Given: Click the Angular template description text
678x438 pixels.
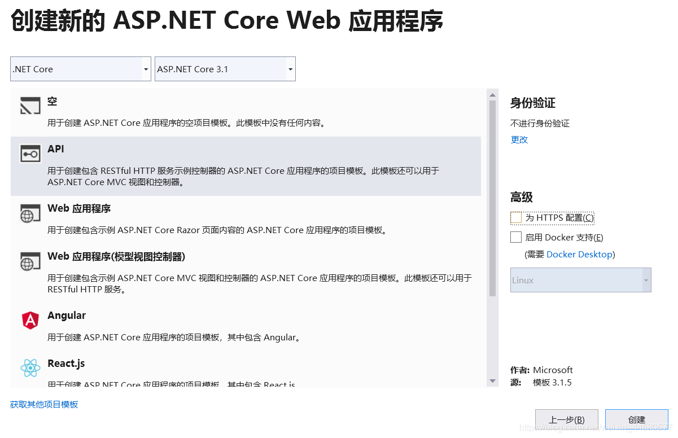Looking at the screenshot, I should click(174, 337).
